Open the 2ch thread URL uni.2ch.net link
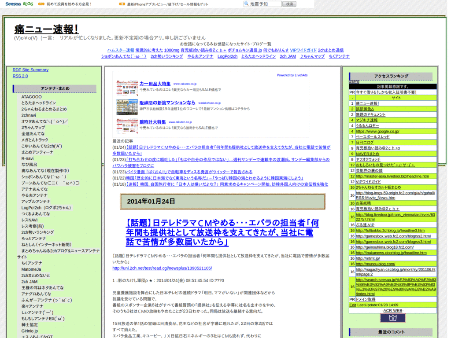 (x=162, y=268)
